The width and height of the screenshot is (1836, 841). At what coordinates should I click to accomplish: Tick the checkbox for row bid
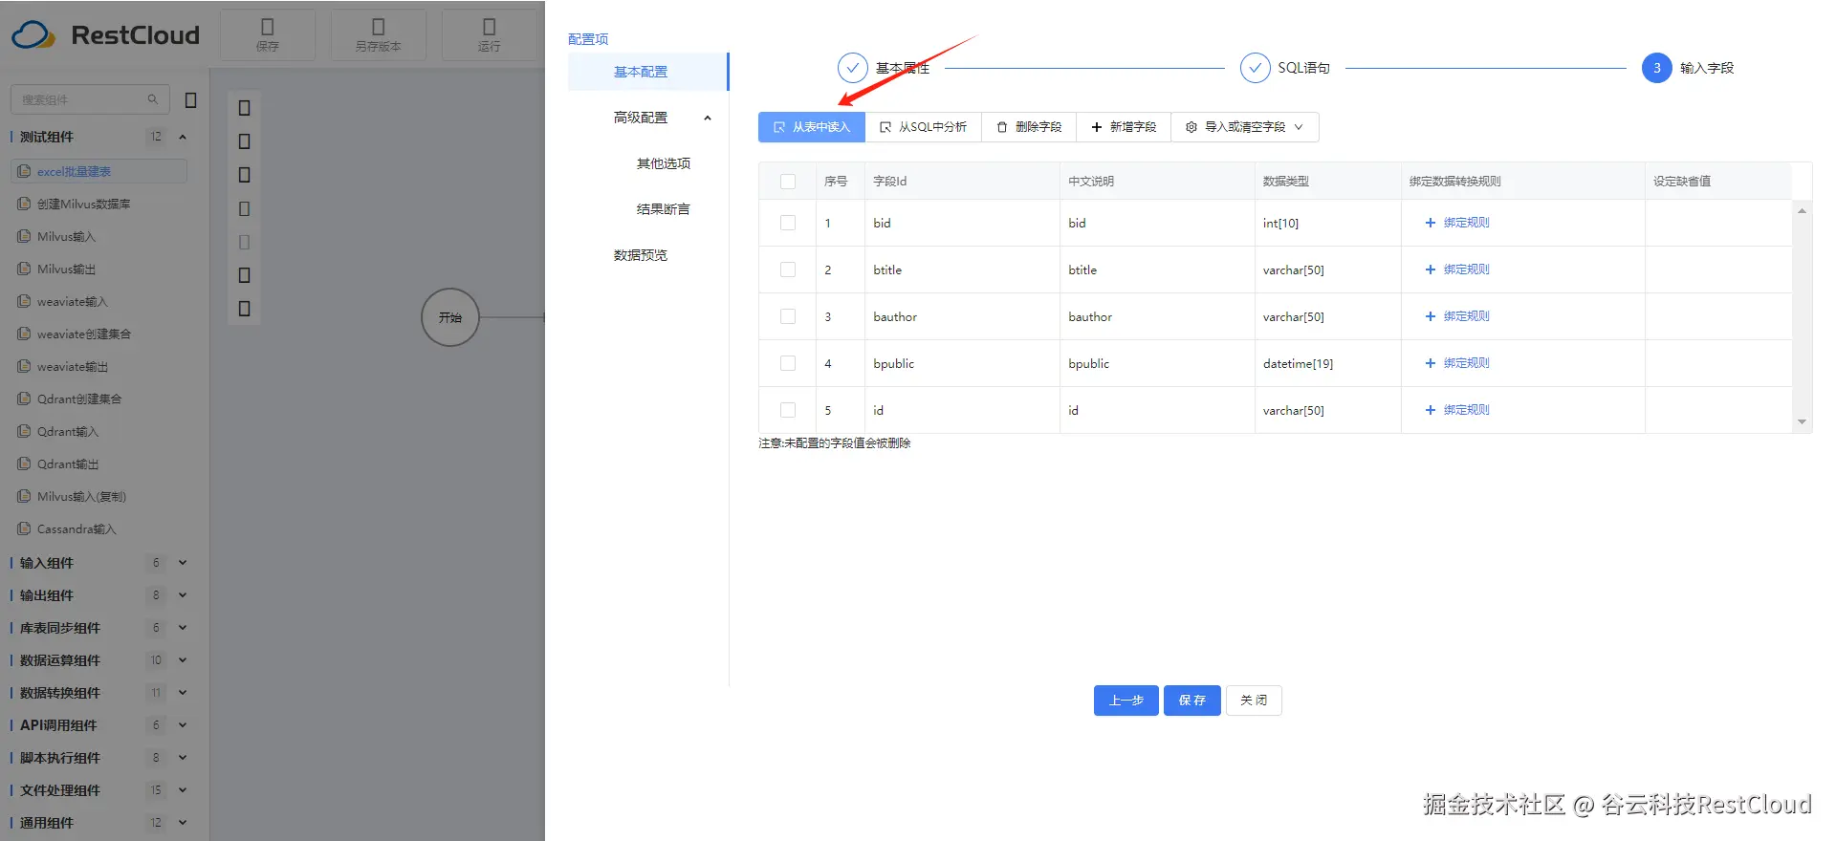tap(788, 223)
